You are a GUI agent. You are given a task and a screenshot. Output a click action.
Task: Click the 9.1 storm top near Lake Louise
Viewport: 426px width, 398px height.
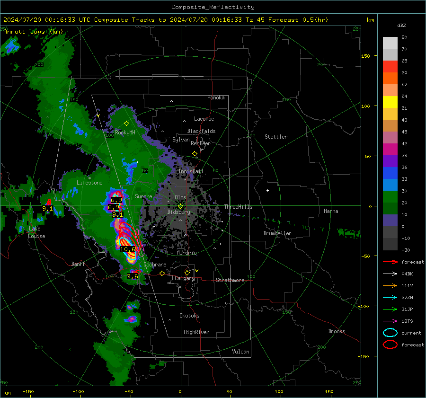[x=47, y=209]
